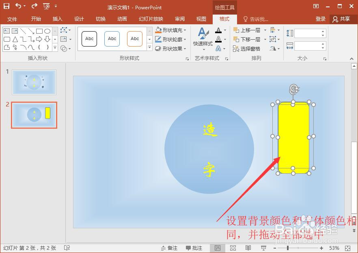Start slideshow from beginning icon

[46, 6]
